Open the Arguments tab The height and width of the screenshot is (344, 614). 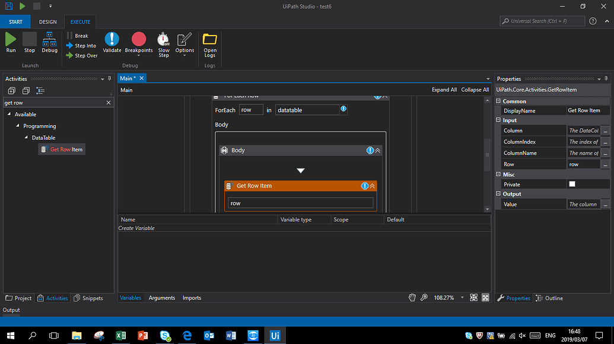pyautogui.click(x=161, y=298)
